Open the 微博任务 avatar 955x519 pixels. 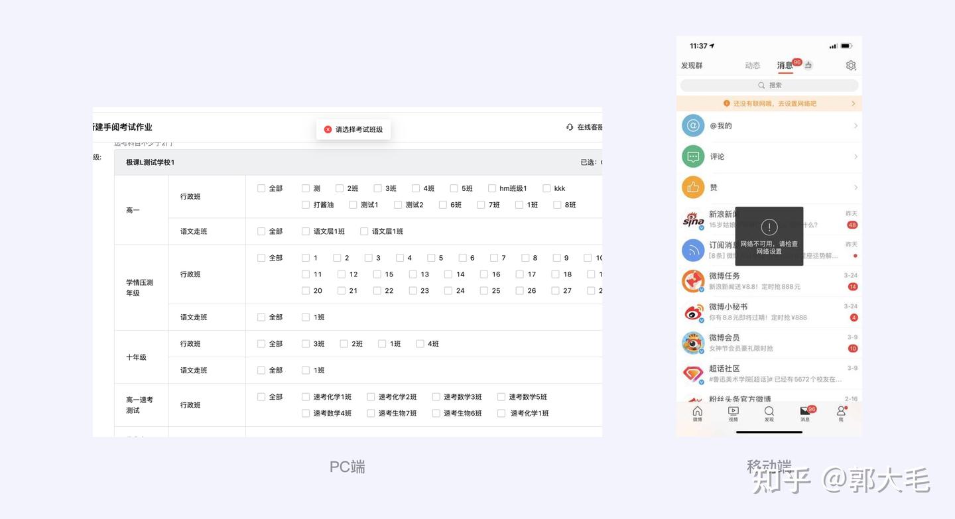pos(693,281)
